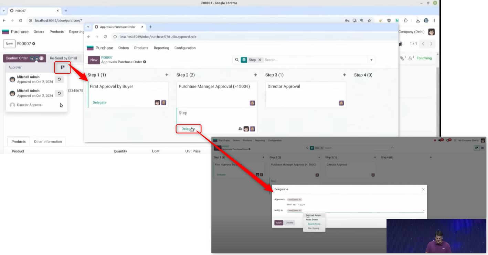Viewport: 488px width, 255px height.
Task: Open Chrome extensions puzzle icon
Action: tap(405, 21)
